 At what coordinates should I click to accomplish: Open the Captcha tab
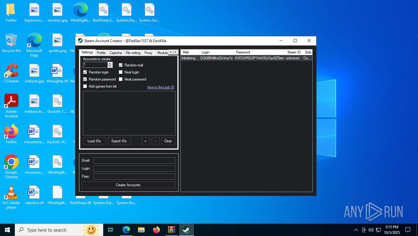coord(116,53)
